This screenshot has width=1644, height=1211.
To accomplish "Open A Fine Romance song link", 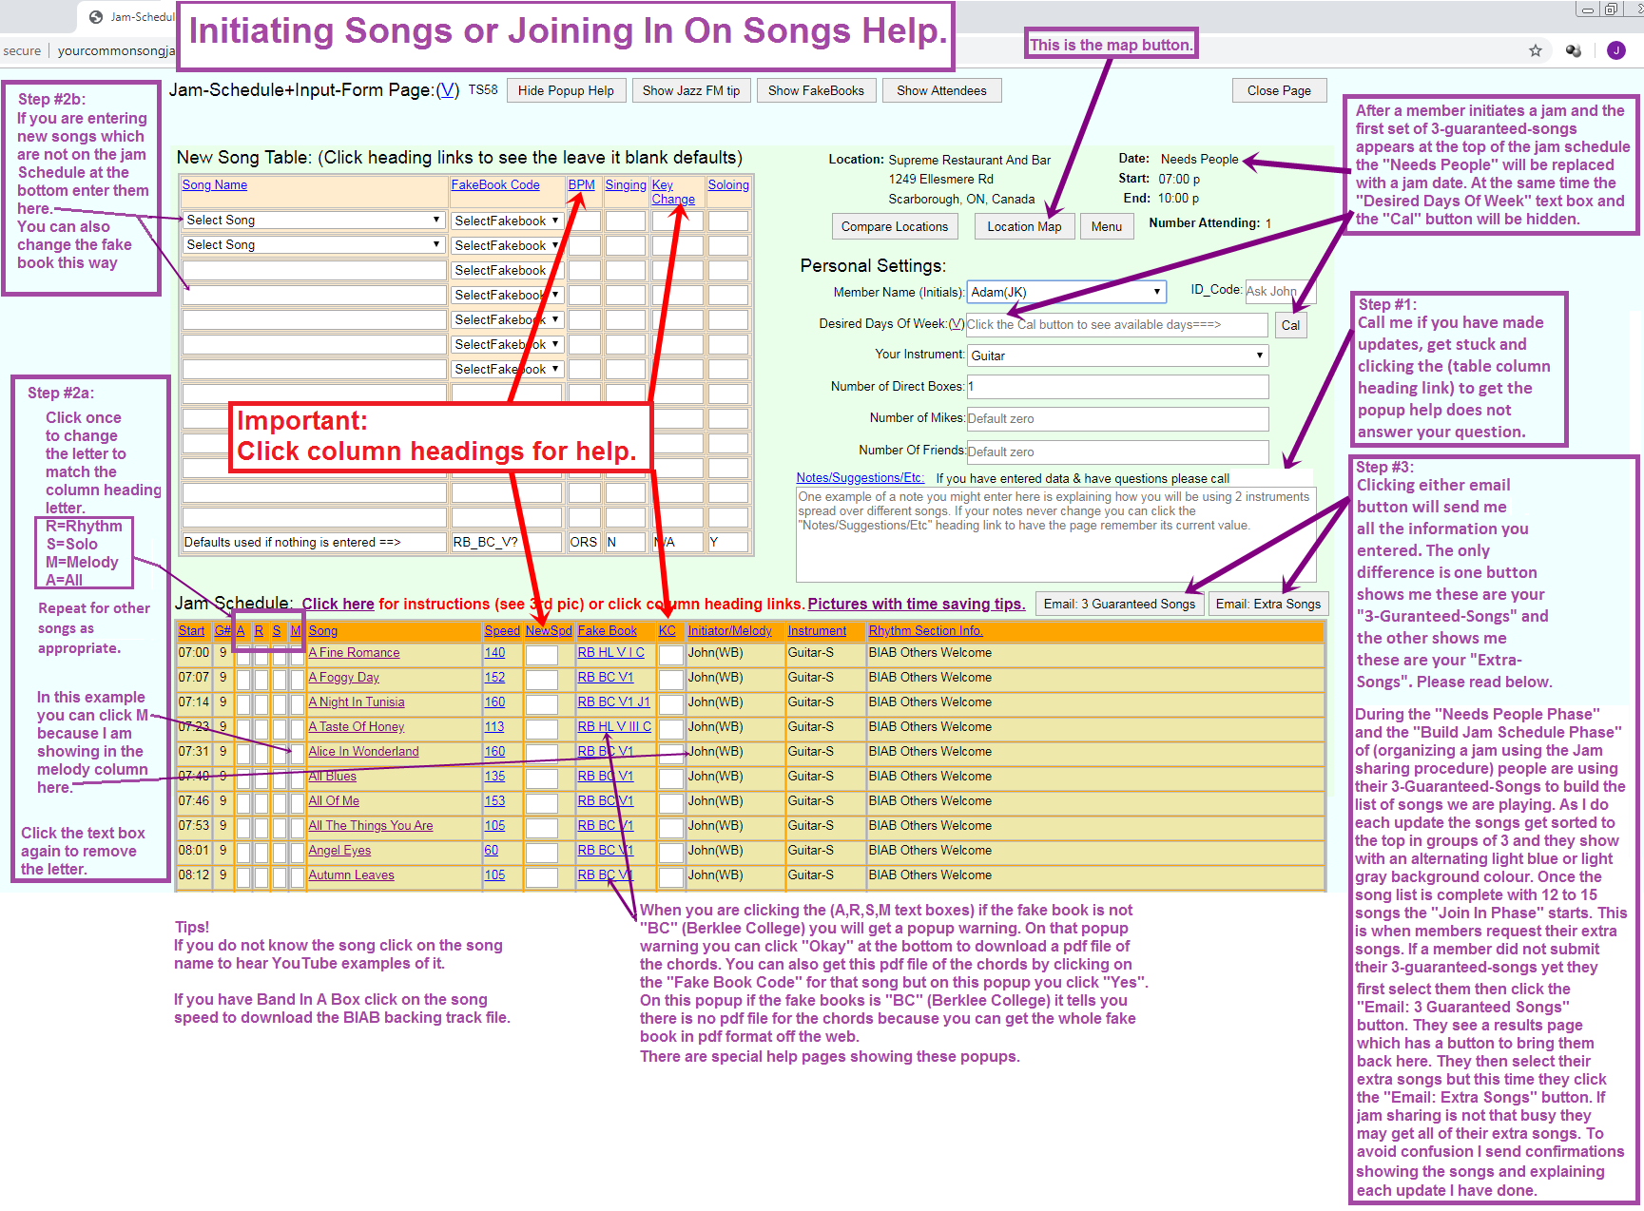I will 354,653.
